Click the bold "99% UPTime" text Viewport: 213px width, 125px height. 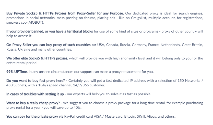click(x=17, y=72)
